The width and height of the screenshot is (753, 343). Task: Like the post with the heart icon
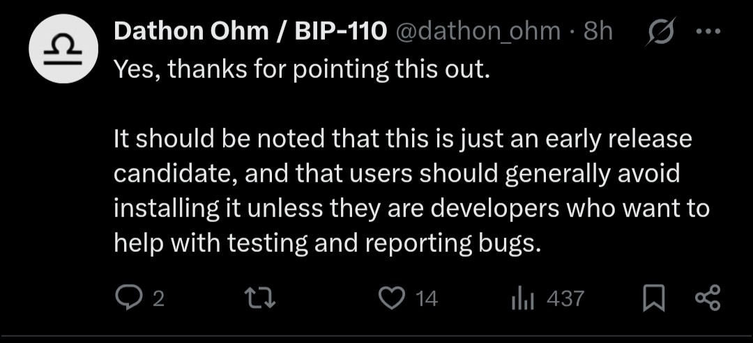click(390, 299)
